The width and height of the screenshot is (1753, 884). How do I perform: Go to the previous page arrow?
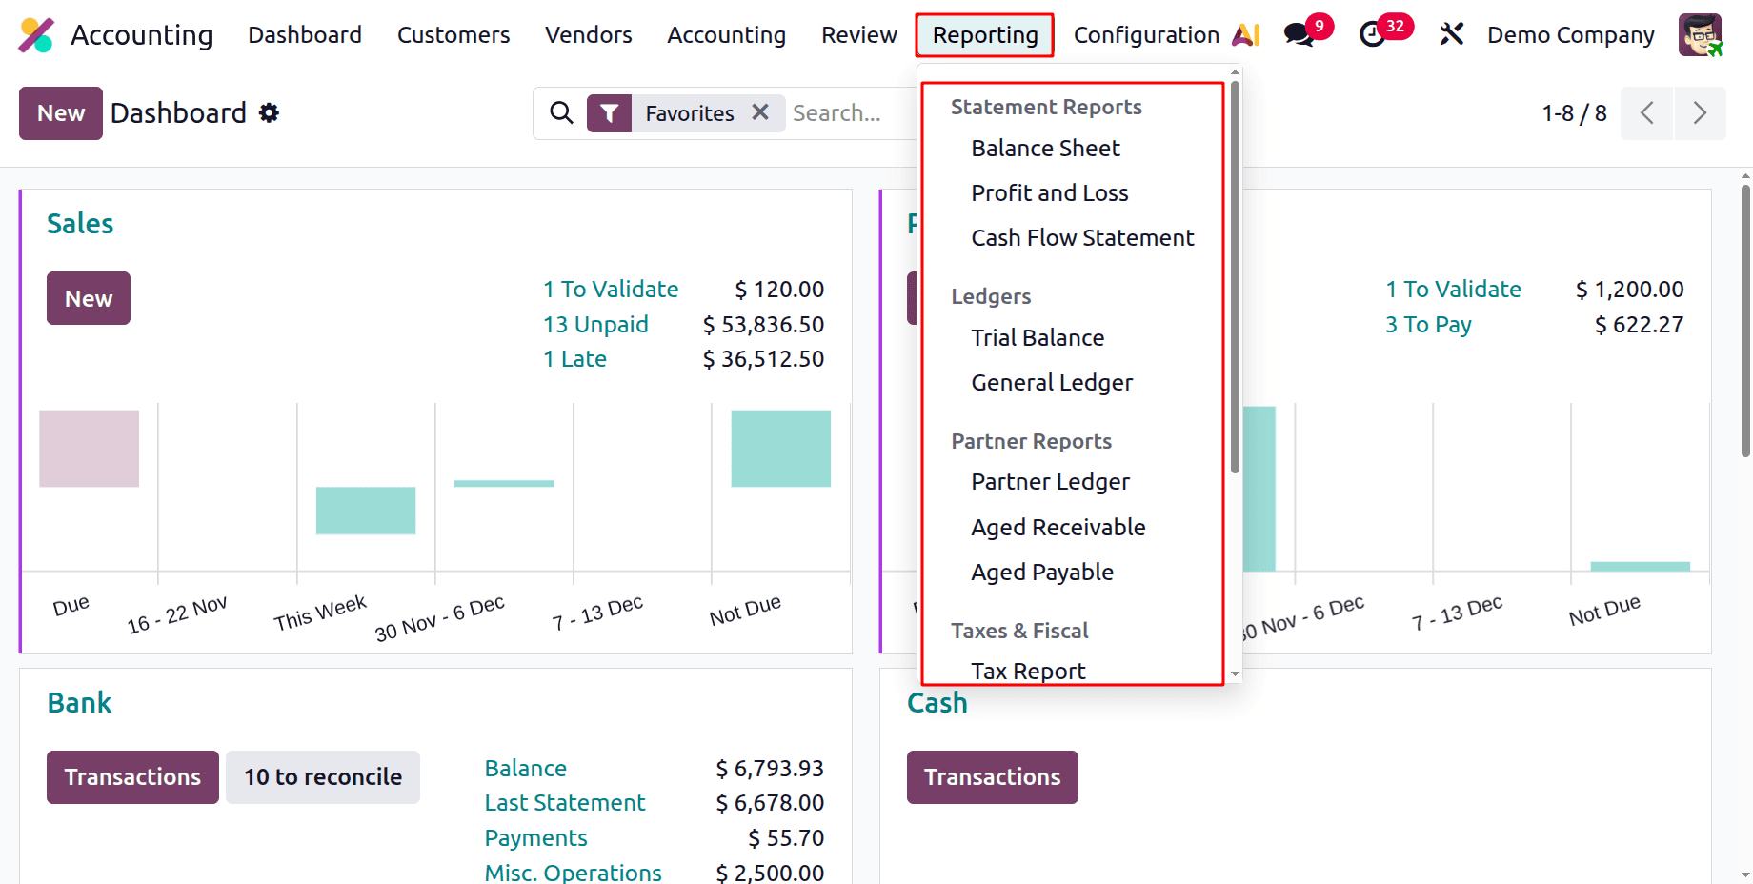click(1646, 113)
